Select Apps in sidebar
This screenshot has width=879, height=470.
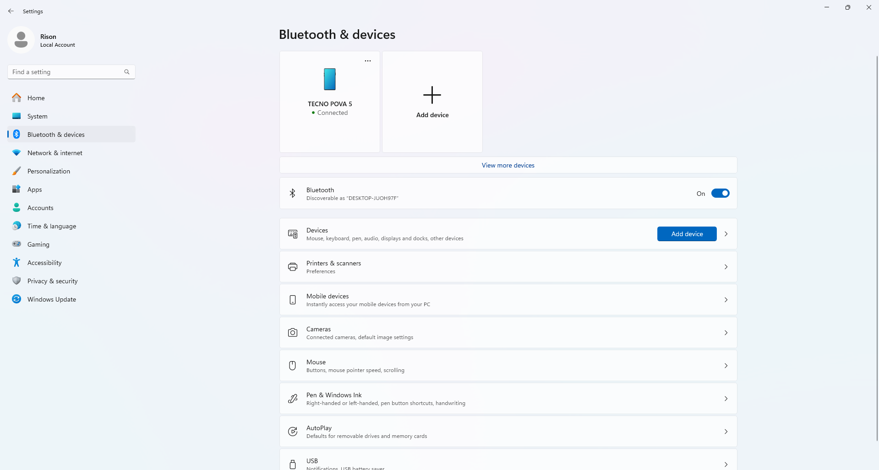coord(71,189)
